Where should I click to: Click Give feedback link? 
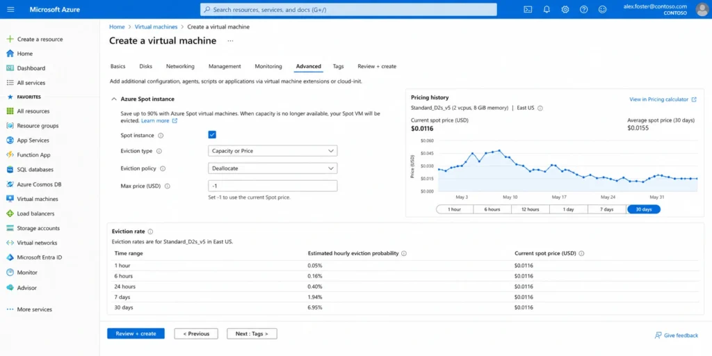676,335
